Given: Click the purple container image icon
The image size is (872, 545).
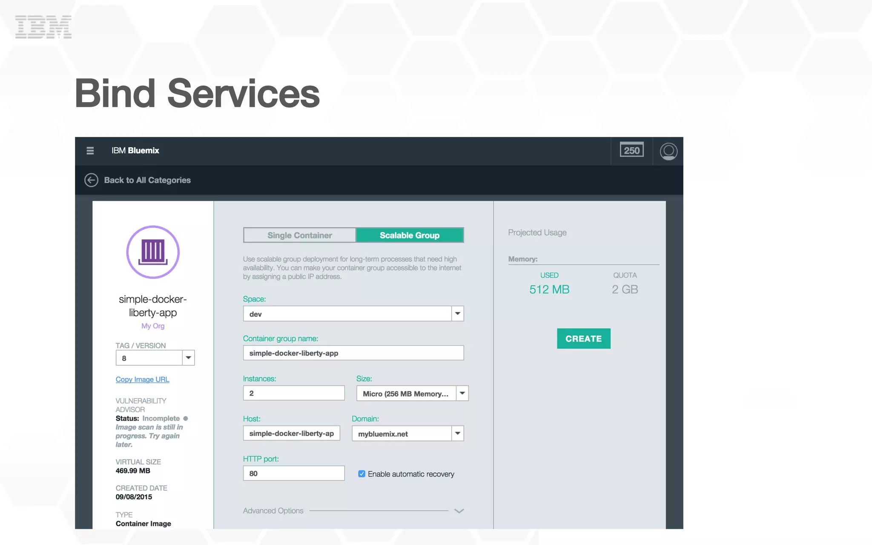Looking at the screenshot, I should coord(153,252).
